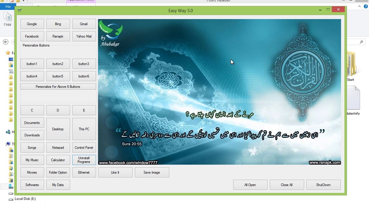This screenshot has height=208, width=369.
Task: Launch the Bing shortcut button
Action: click(58, 24)
